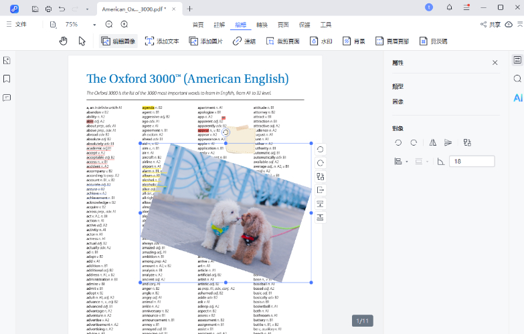
Task: Open the 頁面 tab
Action: pos(283,25)
